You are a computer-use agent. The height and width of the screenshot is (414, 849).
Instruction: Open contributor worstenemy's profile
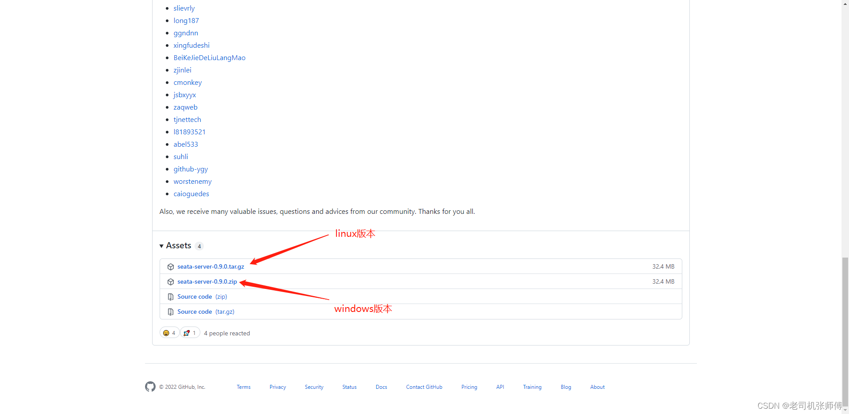click(x=192, y=181)
